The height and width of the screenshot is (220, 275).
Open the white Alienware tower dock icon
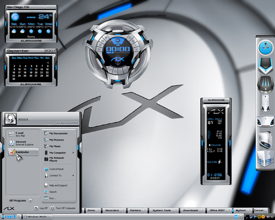[265, 103]
